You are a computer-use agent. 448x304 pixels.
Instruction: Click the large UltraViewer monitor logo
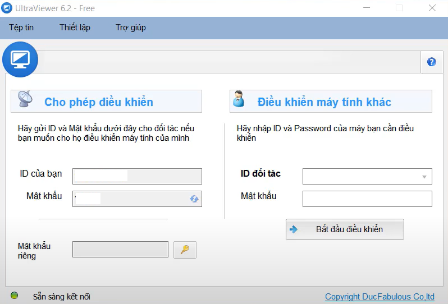[x=20, y=59]
